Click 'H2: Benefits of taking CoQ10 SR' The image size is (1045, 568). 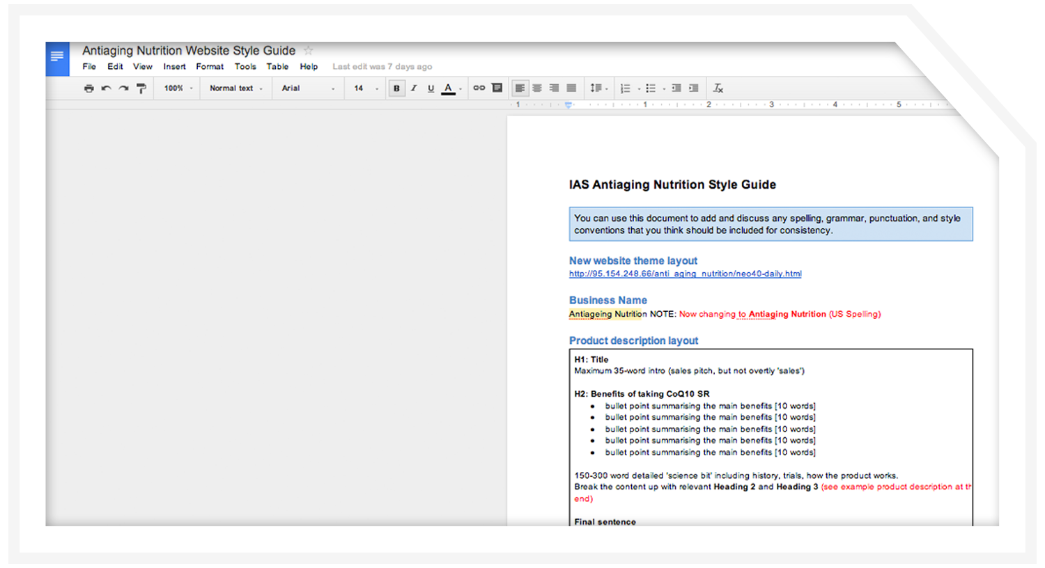(642, 394)
